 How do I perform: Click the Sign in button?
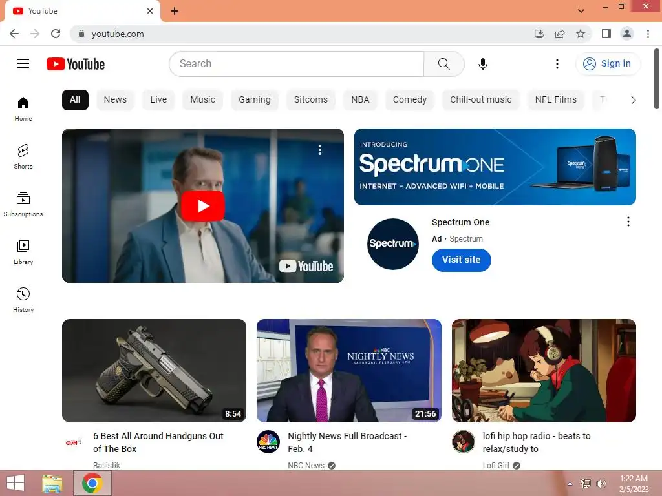(x=608, y=64)
